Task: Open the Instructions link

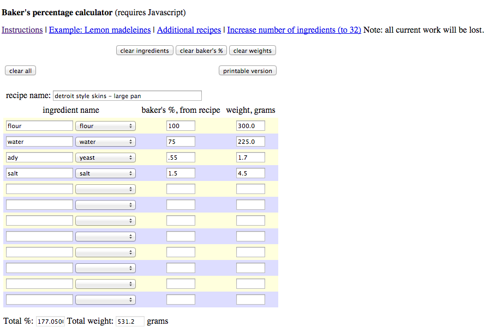Action: coord(22,30)
